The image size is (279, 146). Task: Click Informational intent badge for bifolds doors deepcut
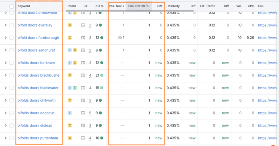click(x=70, y=113)
